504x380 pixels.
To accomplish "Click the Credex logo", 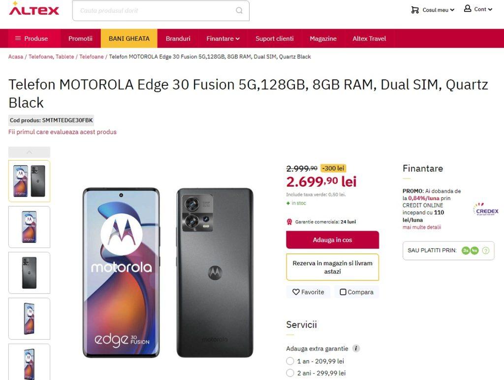I will tap(486, 209).
